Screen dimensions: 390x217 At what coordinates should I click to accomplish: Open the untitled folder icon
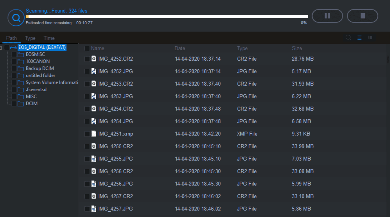tap(21, 76)
